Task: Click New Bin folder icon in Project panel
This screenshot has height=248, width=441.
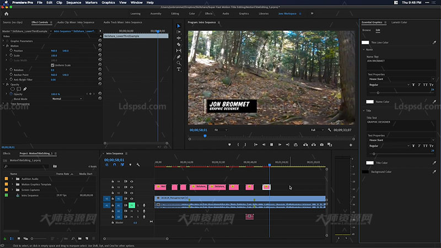Action: point(80,239)
